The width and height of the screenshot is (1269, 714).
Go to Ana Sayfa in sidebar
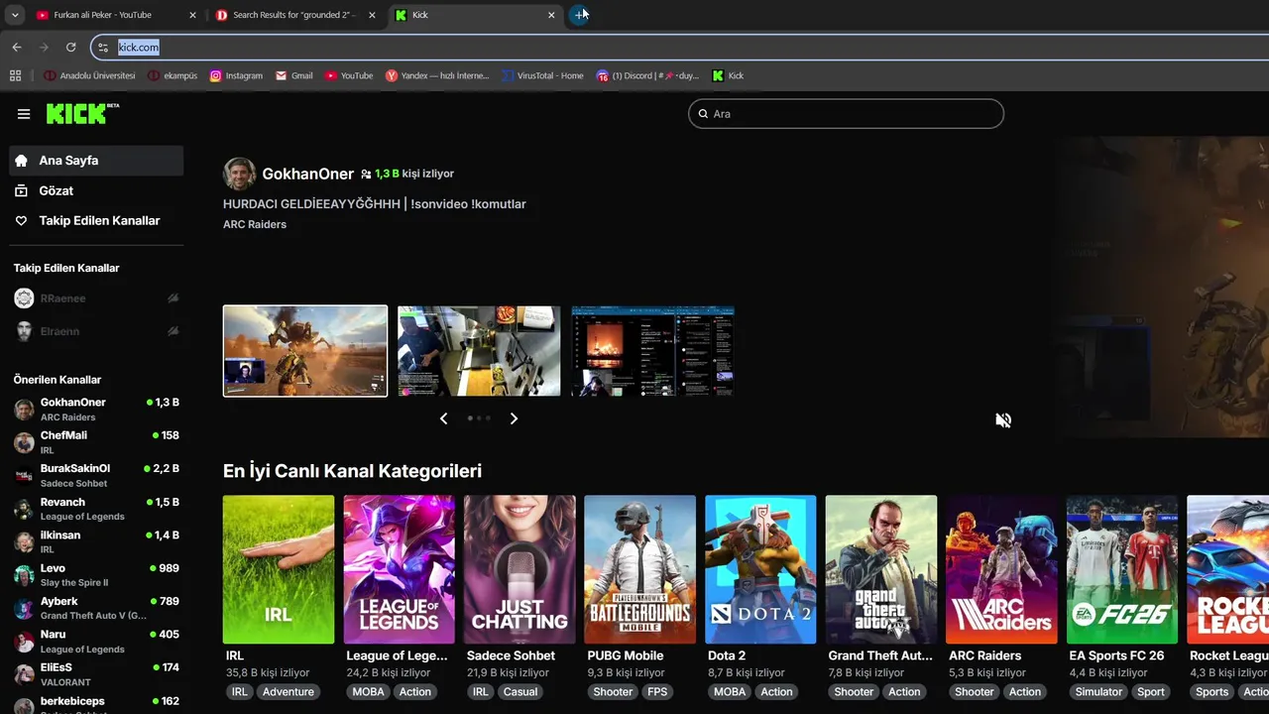(x=96, y=161)
